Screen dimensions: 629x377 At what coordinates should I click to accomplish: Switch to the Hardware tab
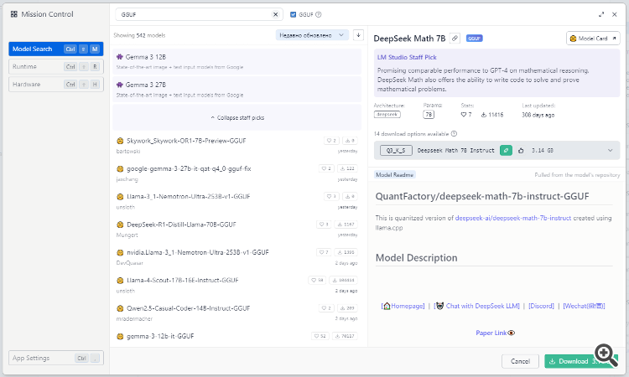point(55,84)
